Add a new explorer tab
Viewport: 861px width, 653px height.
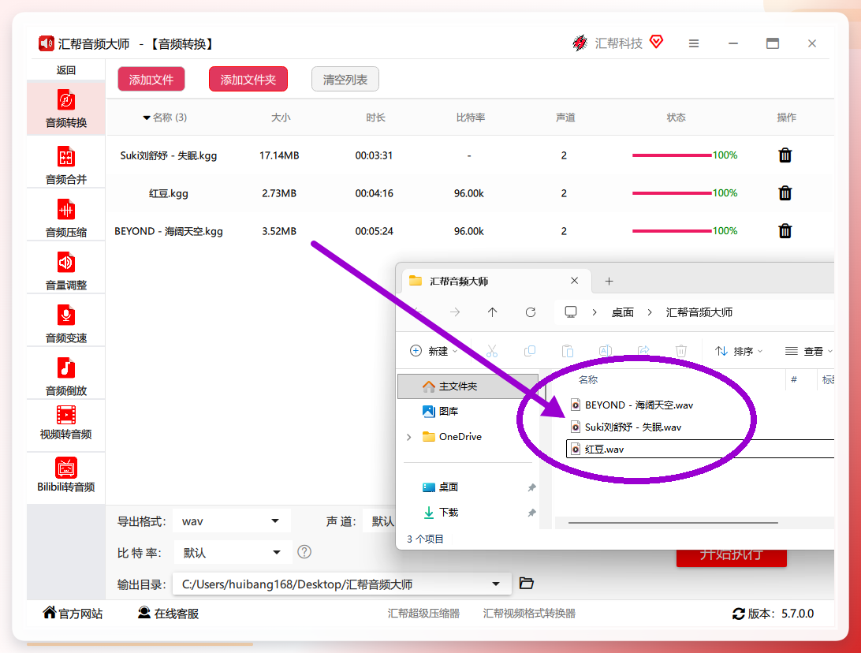tap(609, 282)
